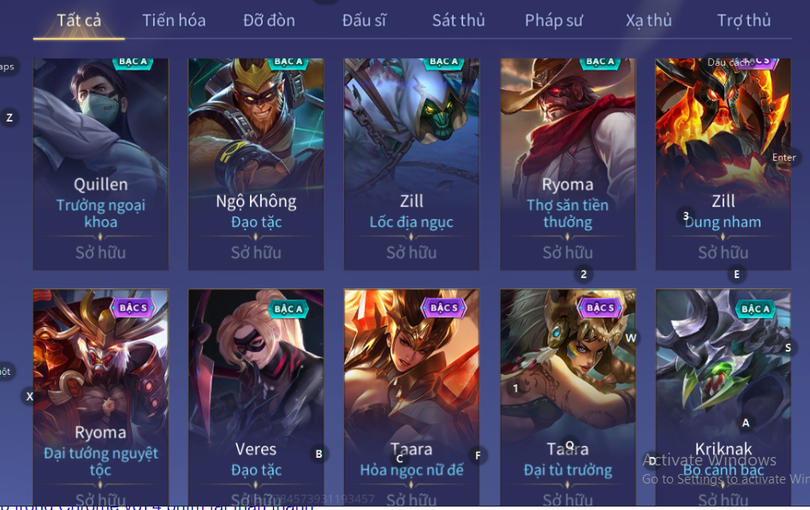Click the BẬC S badge on Ryoma card

[134, 308]
